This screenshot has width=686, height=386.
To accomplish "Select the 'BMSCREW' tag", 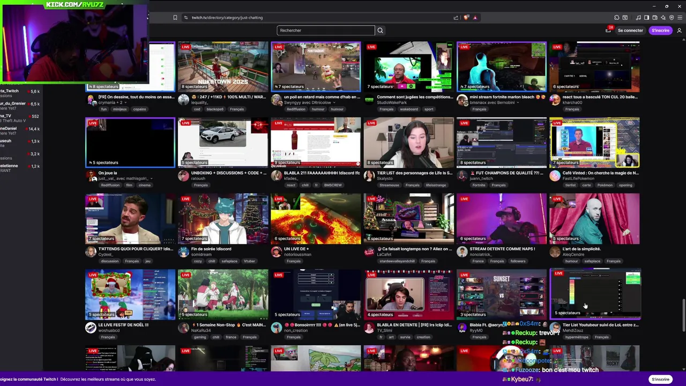I will 333,185.
